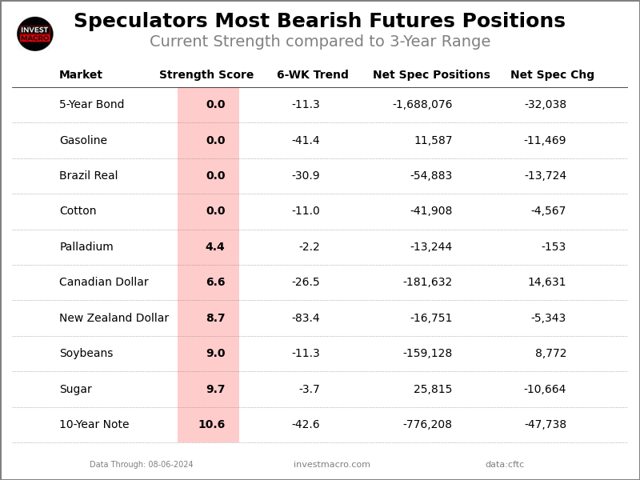
Task: Select the 5-Year Bond market row
Action: [92, 105]
